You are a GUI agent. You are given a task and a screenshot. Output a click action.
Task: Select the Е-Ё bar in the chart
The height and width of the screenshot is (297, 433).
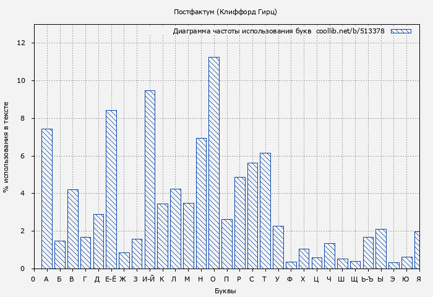coord(111,189)
